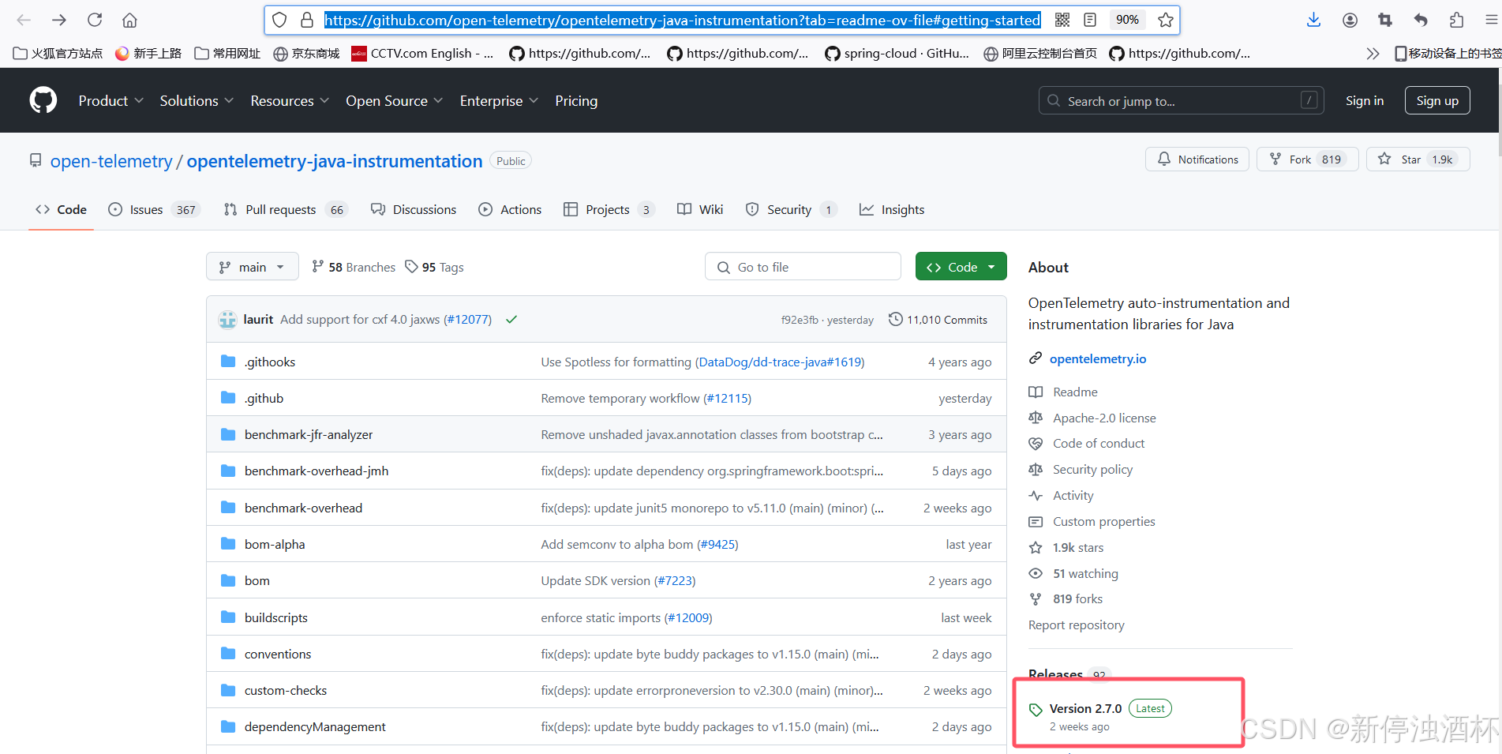
Task: Open the main branch selector dropdown
Action: tap(252, 266)
